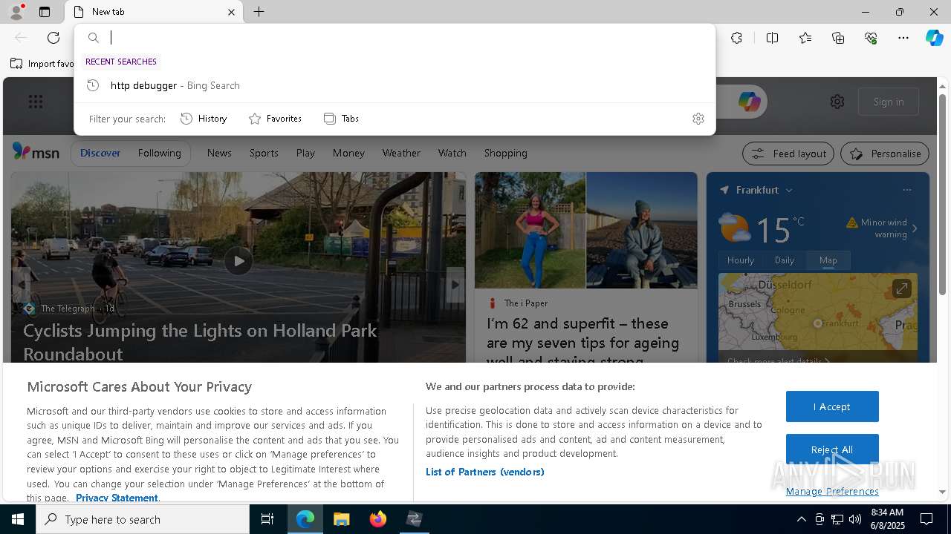The image size is (951, 534).
Task: Switch to the Discover tab
Action: (x=100, y=153)
